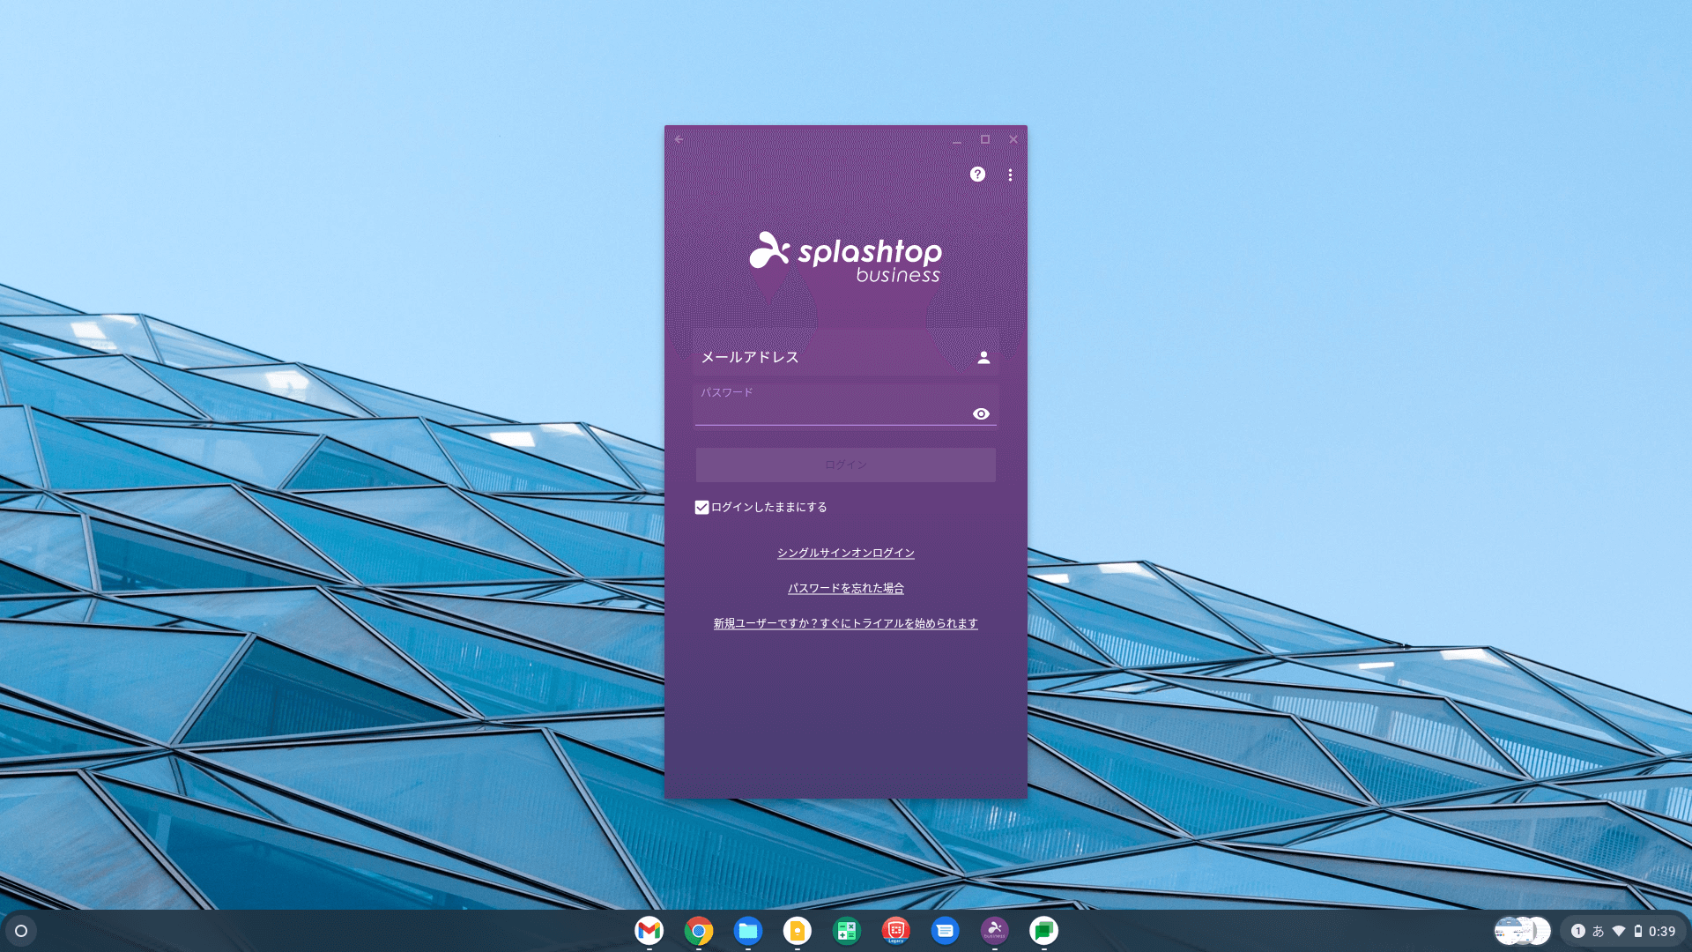
Task: Open the Files app from the shelf
Action: 748,931
